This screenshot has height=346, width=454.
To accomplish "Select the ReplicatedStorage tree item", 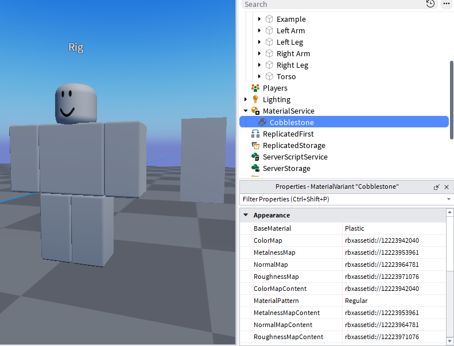I will pyautogui.click(x=294, y=145).
